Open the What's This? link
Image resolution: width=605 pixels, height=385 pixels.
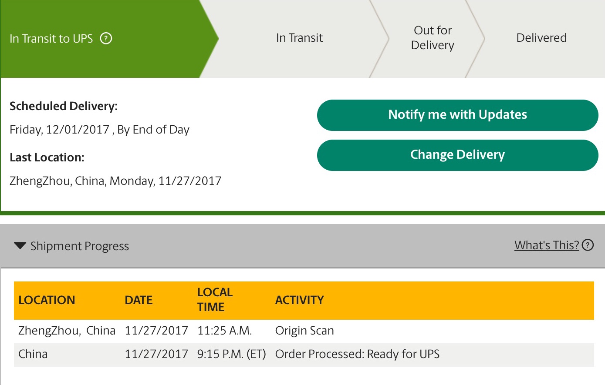pos(547,245)
